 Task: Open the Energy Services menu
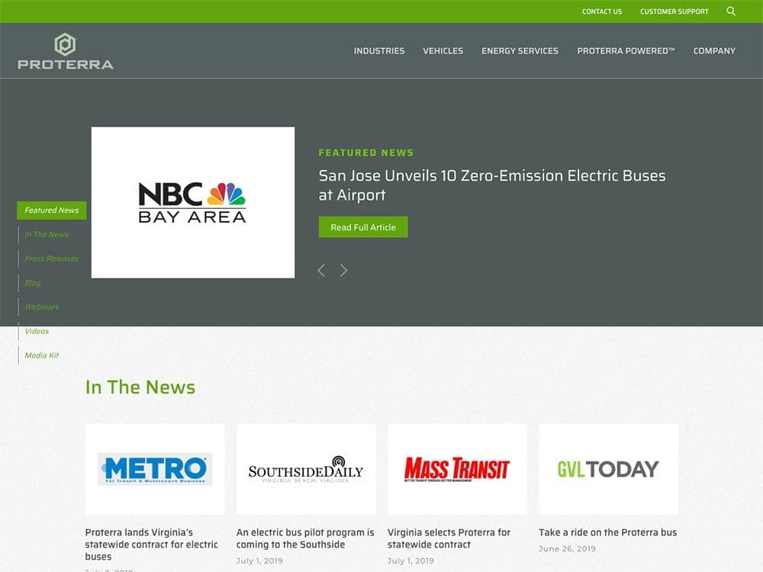520,50
